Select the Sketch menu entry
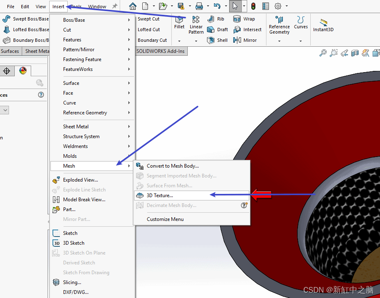The height and width of the screenshot is (298, 380). click(92, 233)
